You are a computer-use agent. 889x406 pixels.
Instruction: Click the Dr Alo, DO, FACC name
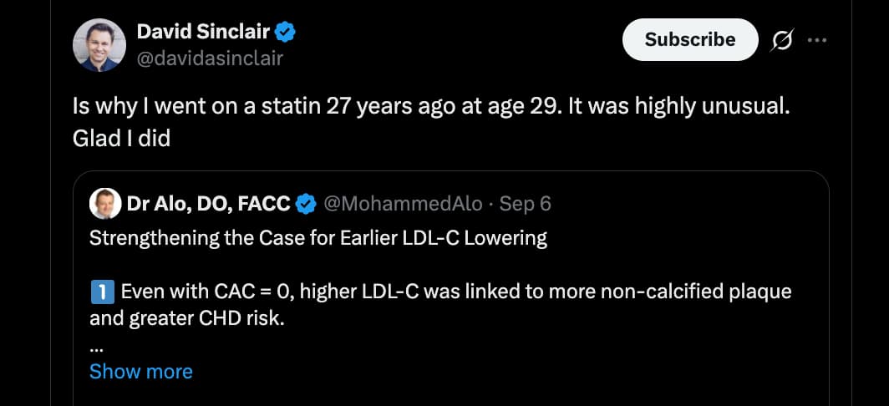pos(208,203)
